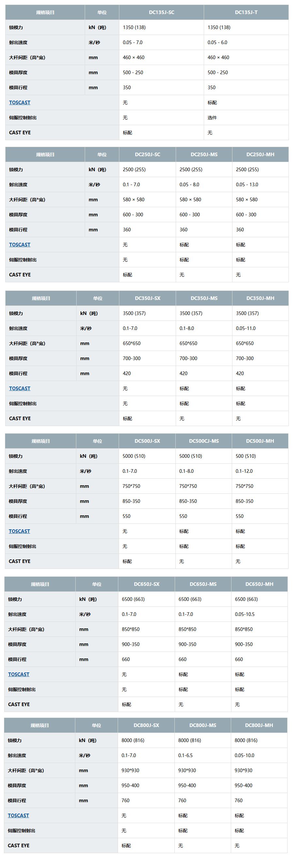
Task: Select the DC135J-T column header
Action: [246, 12]
